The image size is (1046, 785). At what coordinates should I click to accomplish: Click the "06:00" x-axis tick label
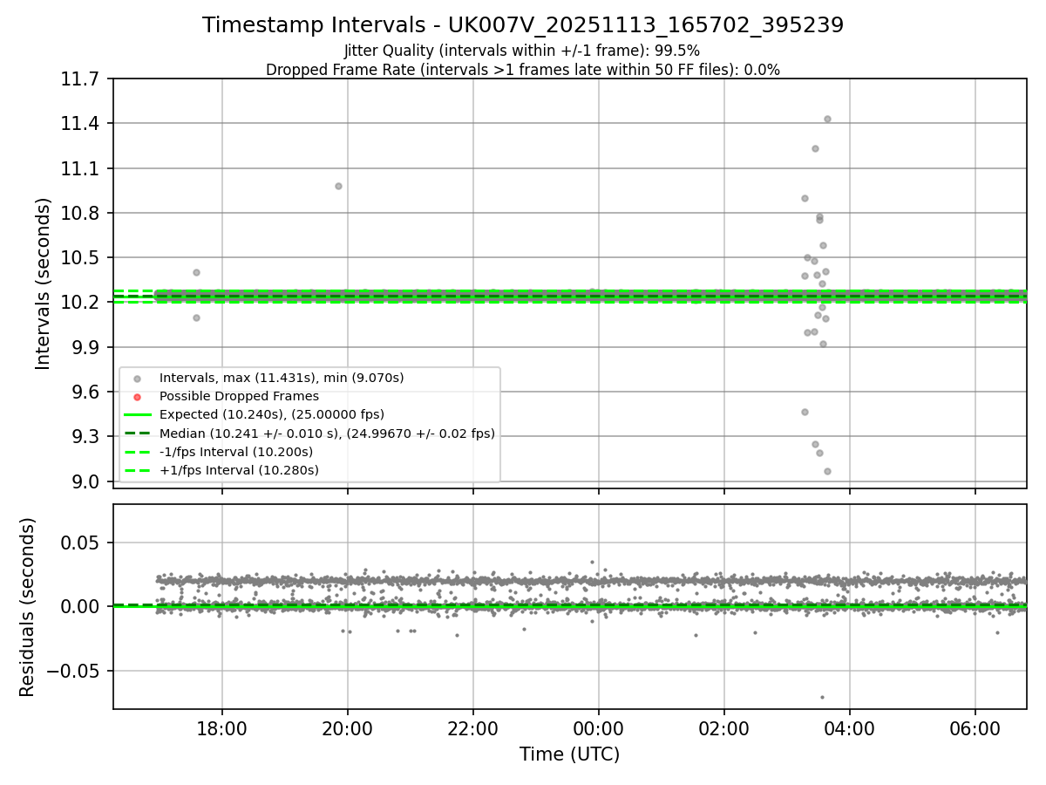pos(975,729)
